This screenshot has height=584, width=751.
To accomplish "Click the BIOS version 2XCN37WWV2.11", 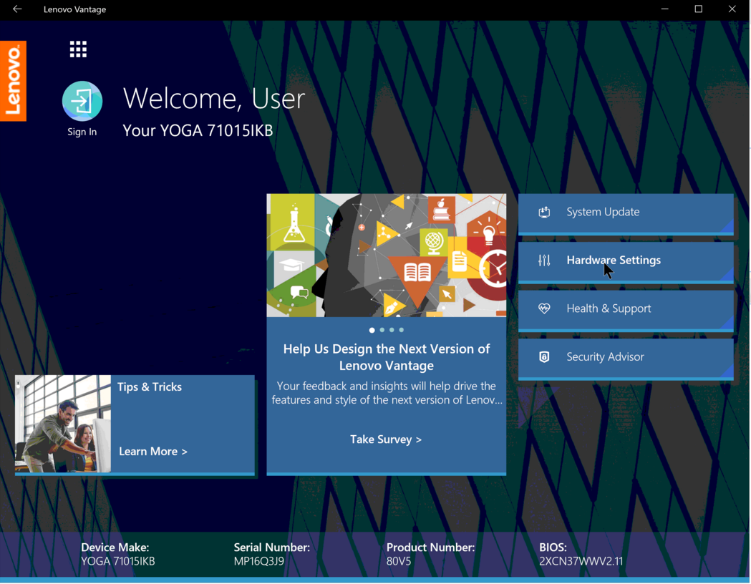I will (581, 562).
